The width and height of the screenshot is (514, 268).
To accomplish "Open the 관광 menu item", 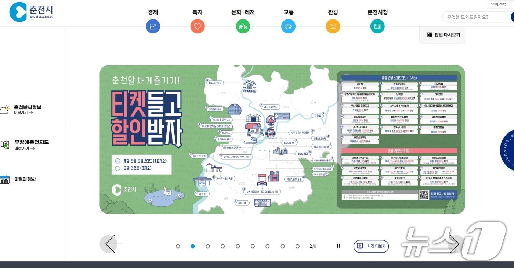I will point(333,12).
